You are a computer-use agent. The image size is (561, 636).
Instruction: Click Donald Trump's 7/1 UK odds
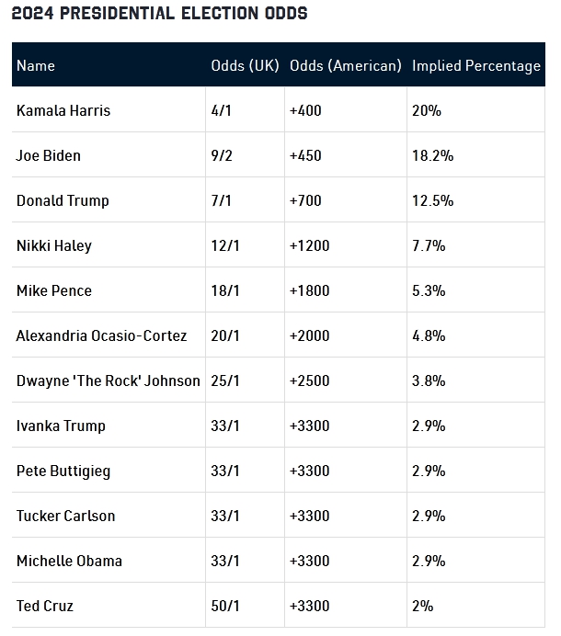point(222,200)
